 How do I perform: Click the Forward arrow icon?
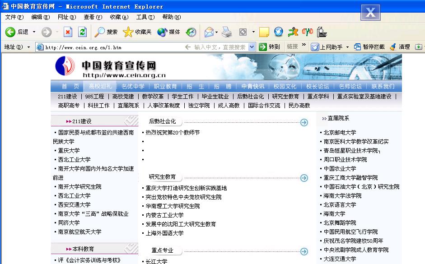click(x=47, y=32)
